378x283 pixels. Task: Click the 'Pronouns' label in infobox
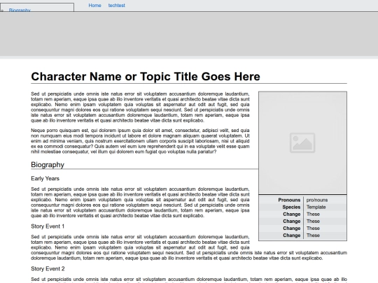tap(289, 200)
